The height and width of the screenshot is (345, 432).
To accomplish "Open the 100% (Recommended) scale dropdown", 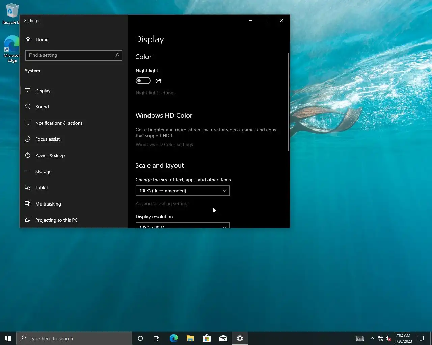I will tap(183, 191).
